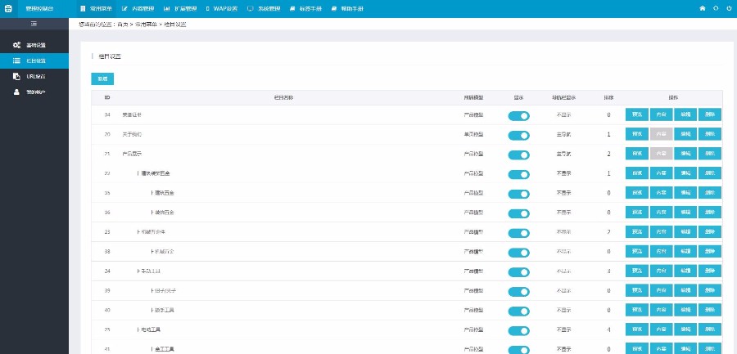Click the home icon in top-right header
737x354 pixels.
(x=702, y=7)
